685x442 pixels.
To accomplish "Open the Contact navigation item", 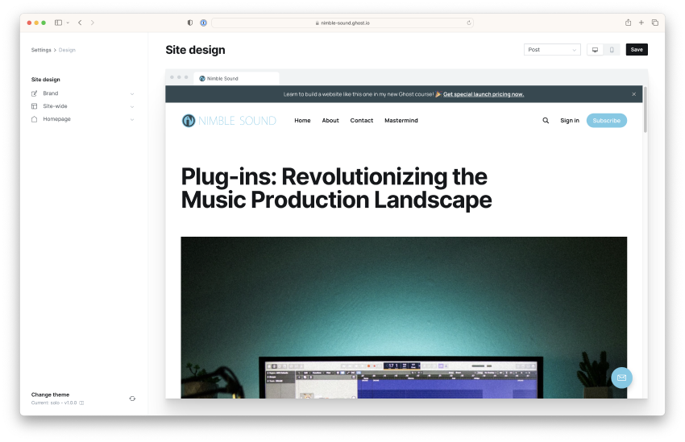I will point(361,121).
